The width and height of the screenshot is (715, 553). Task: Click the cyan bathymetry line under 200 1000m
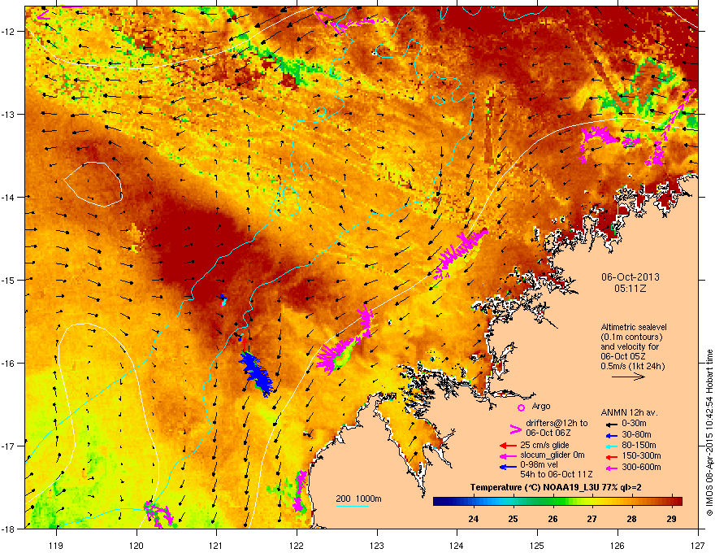click(353, 506)
